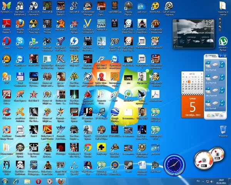Go to previous month in calendar gadget
Image resolution: width=231 pixels, height=185 pixels.
(183, 74)
